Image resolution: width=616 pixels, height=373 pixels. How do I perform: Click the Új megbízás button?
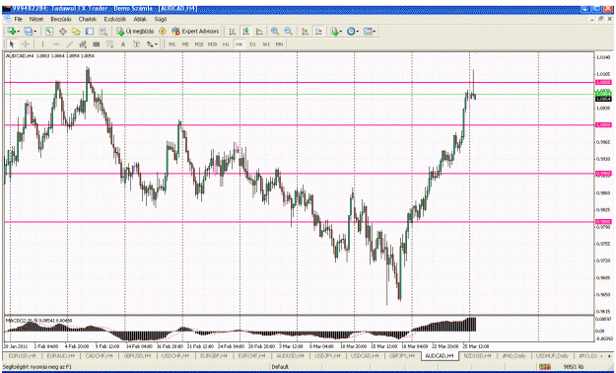135,32
